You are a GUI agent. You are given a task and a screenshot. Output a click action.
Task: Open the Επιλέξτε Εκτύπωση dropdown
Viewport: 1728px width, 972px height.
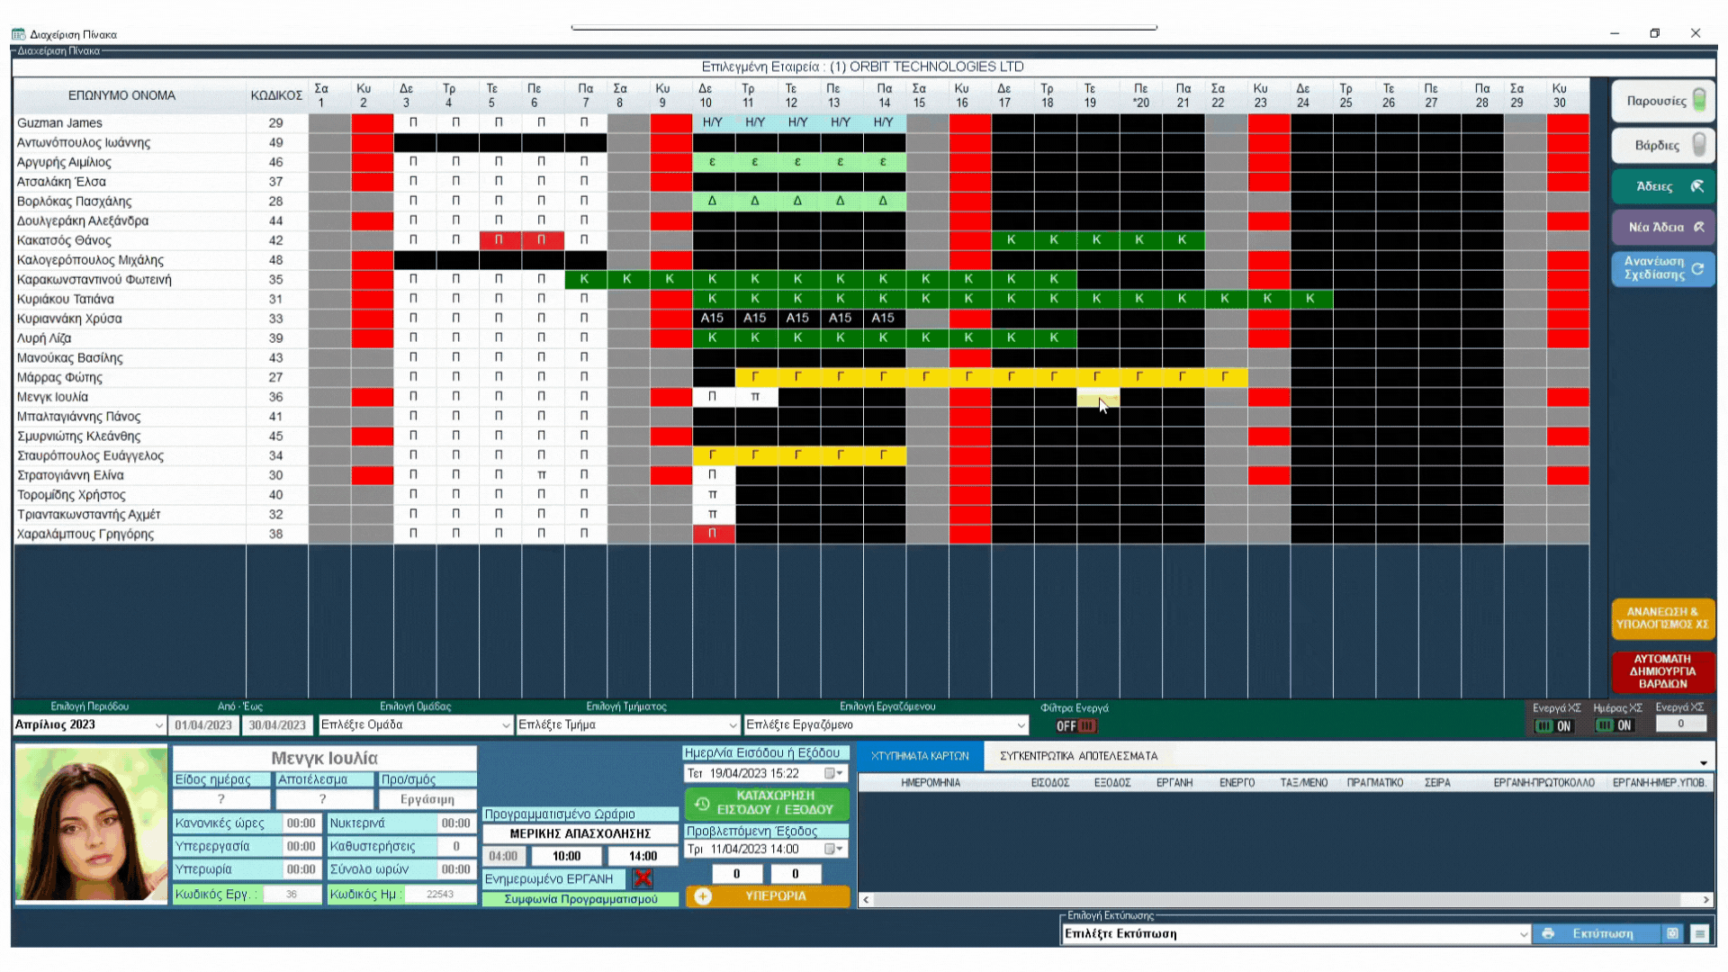1523,934
